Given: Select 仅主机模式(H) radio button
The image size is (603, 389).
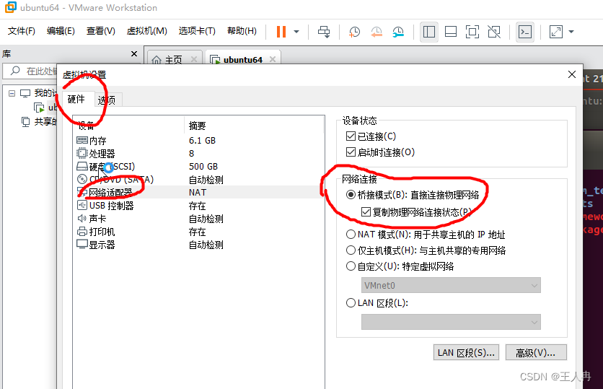Looking at the screenshot, I should point(351,250).
